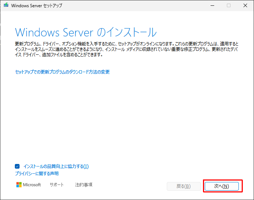254x200 pixels.
Task: Open セットアップでの更新プログラムのダウンロード方法の変更 link
Action: tap(62, 72)
